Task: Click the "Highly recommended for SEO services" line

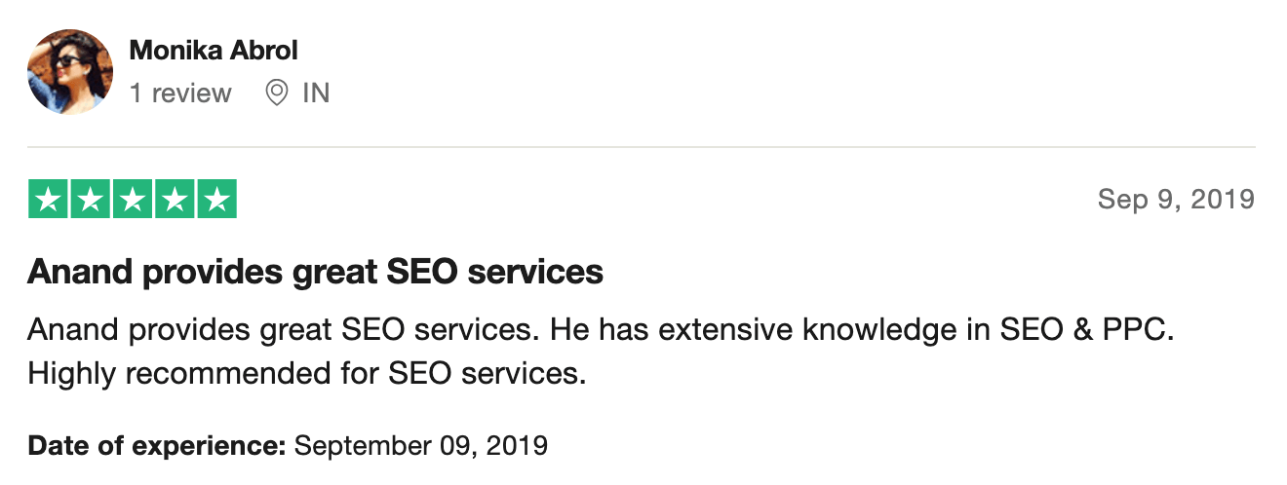Action: [306, 372]
